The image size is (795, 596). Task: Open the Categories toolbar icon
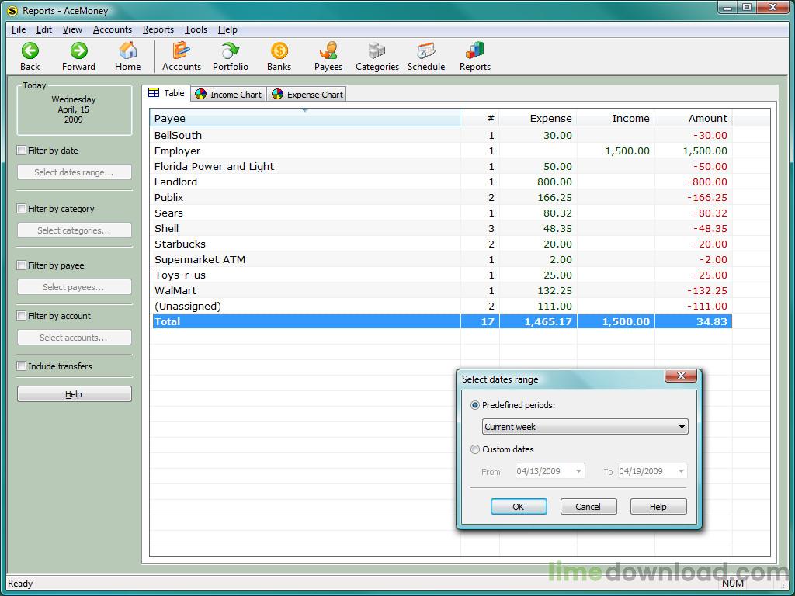(377, 50)
